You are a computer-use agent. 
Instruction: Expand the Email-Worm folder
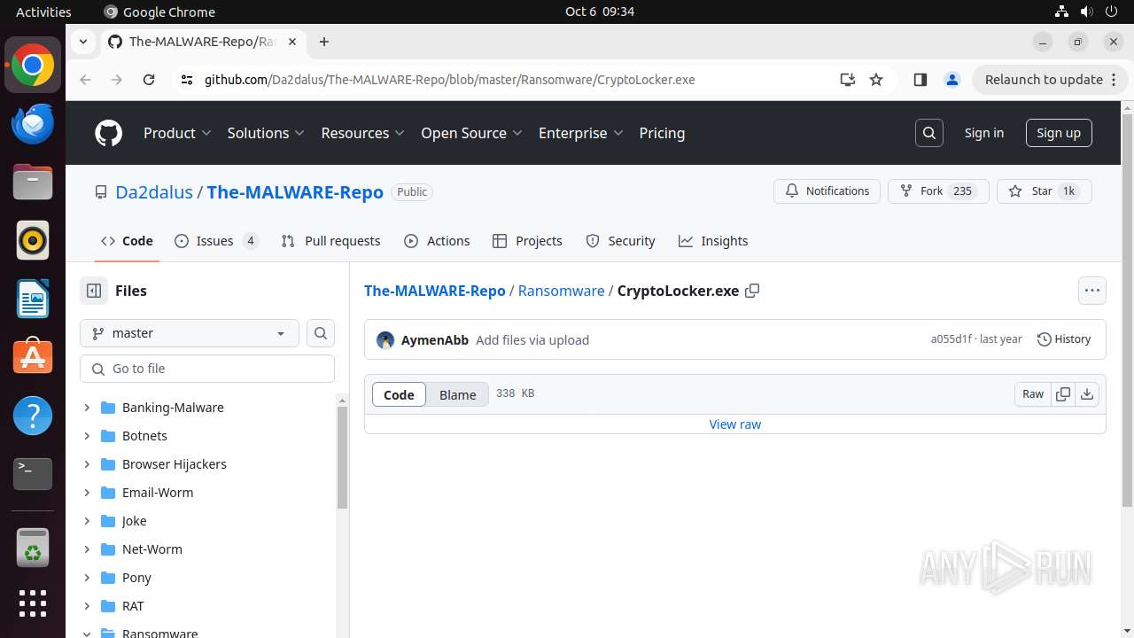point(87,493)
